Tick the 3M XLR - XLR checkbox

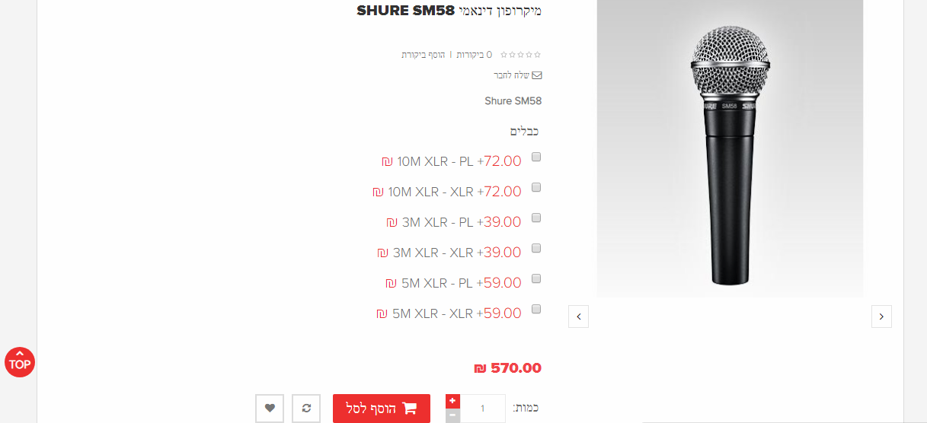click(x=536, y=248)
